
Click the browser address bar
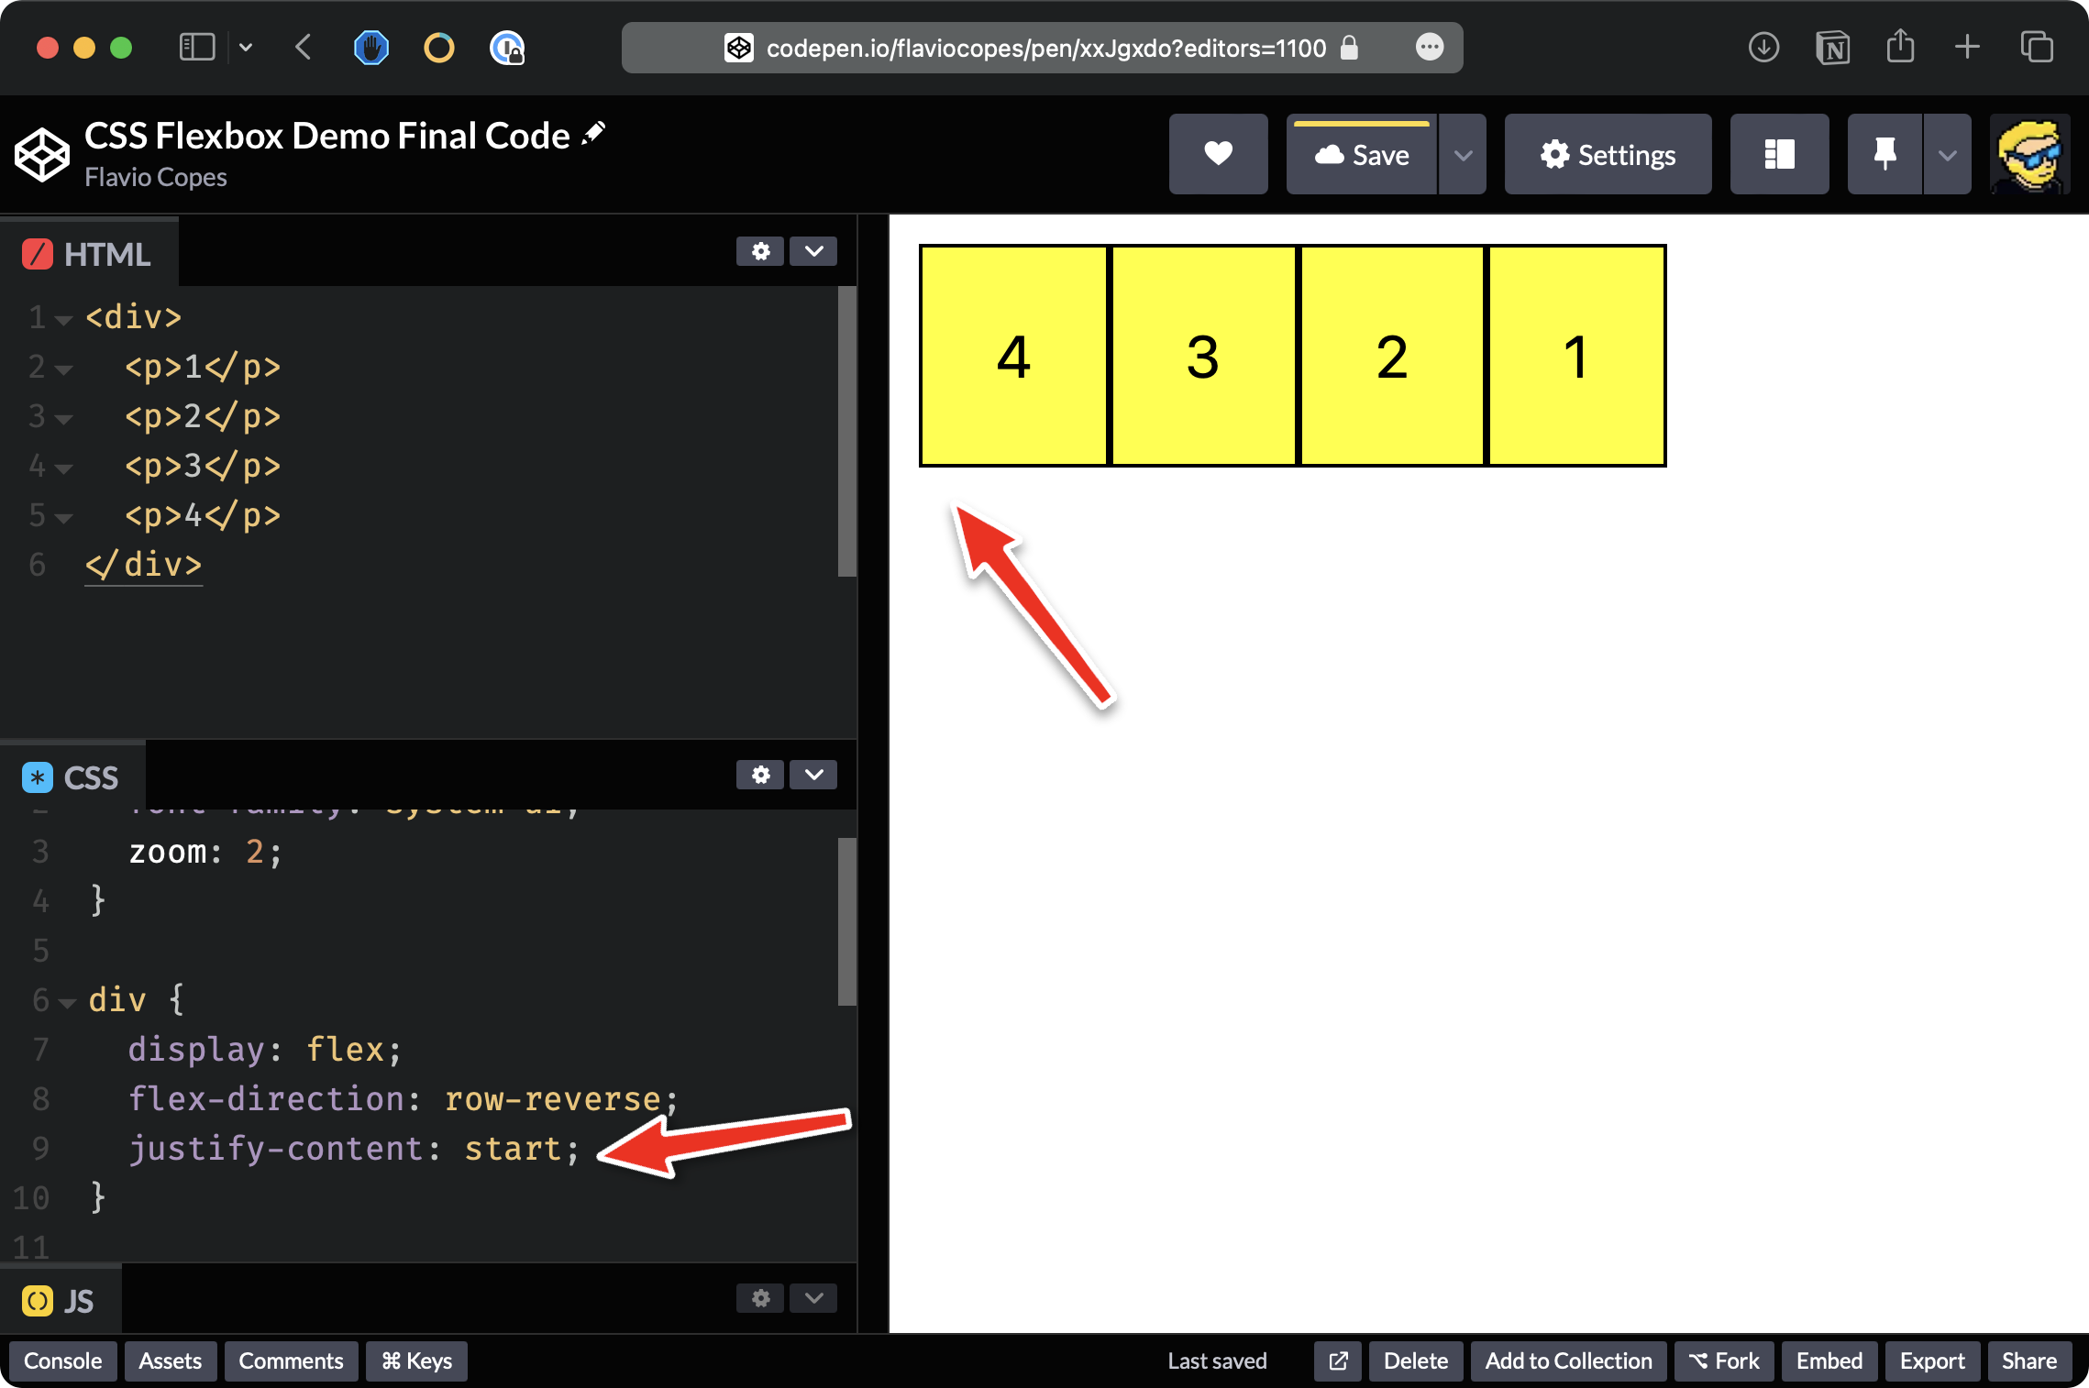click(x=1041, y=48)
